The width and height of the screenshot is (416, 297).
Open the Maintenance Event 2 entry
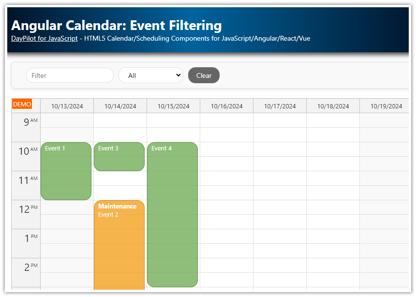pos(119,242)
